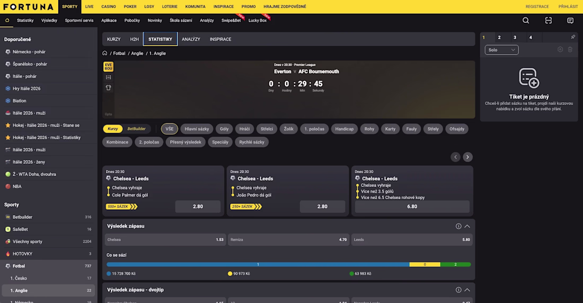Select 1. Anglie league

[49, 290]
